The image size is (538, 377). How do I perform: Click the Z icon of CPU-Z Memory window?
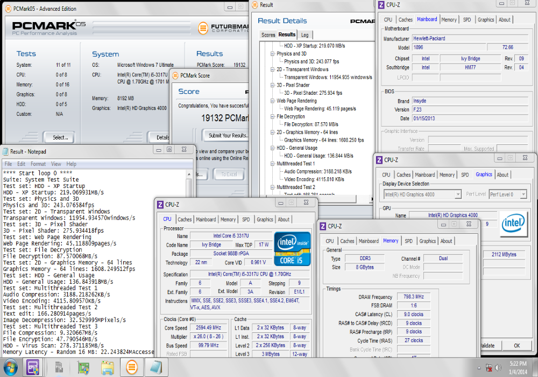323,226
